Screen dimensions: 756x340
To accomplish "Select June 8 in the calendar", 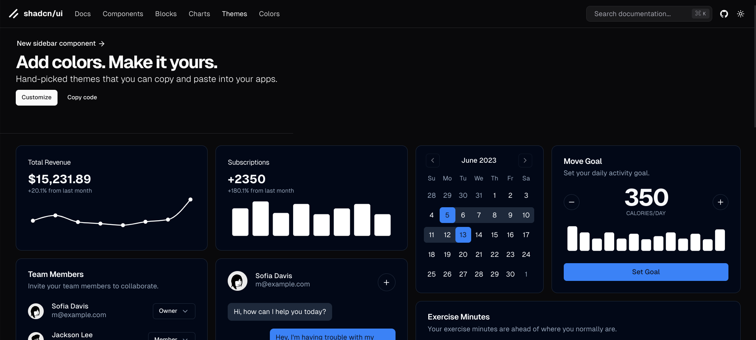I will (494, 215).
